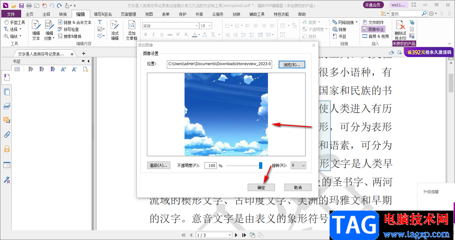Image resolution: width=455 pixels, height=240 pixels.
Task: Open 搜索&替换 search and replace
Action: 70,36
